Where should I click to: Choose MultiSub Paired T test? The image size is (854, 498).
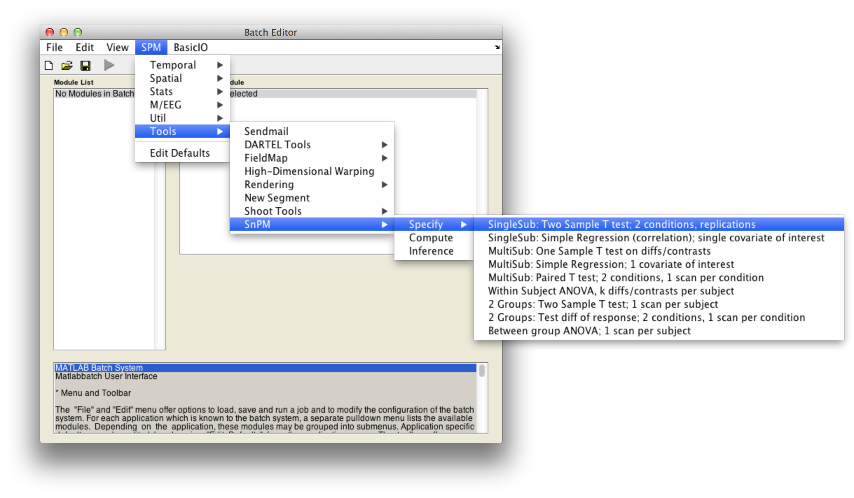[659, 278]
